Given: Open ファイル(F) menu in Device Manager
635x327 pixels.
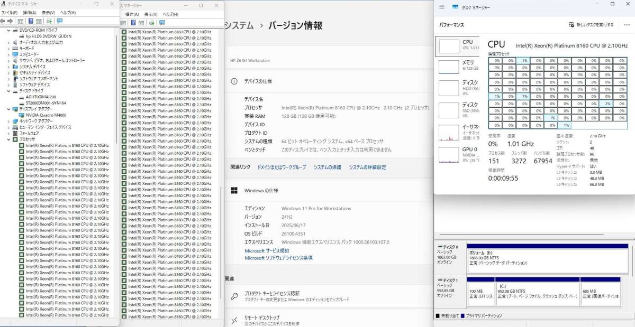Looking at the screenshot, I should (x=10, y=13).
